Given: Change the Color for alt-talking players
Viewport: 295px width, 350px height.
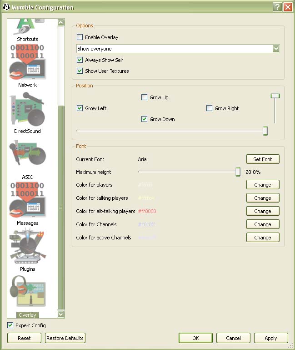Looking at the screenshot, I should (263, 211).
